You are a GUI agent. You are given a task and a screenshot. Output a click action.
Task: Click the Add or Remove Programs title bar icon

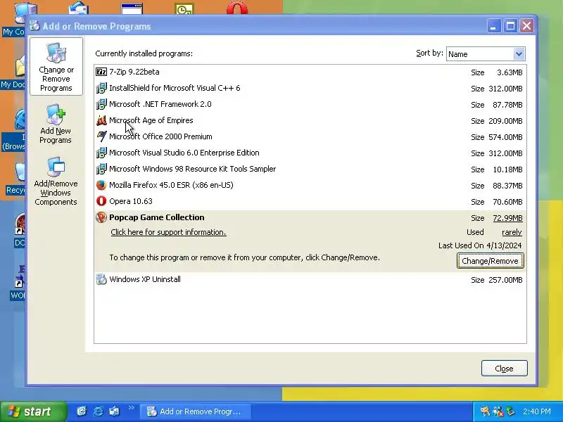tap(34, 26)
